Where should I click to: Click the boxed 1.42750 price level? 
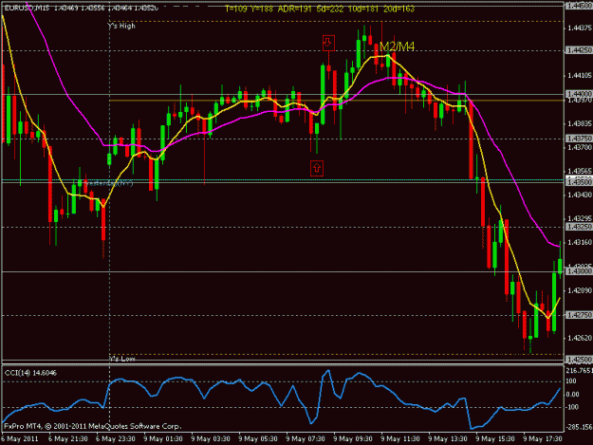(x=579, y=315)
